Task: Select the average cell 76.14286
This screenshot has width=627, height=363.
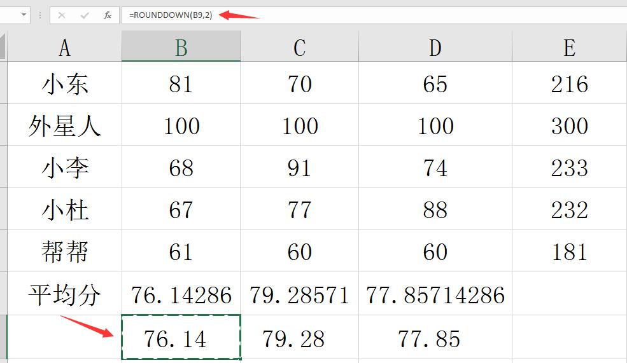Action: pos(181,293)
